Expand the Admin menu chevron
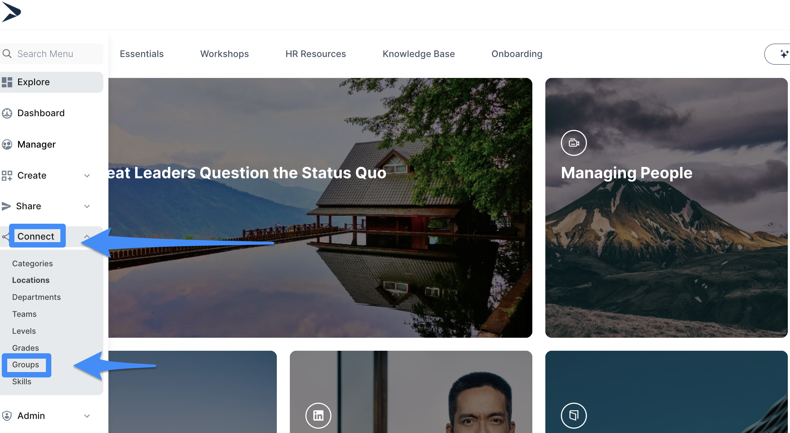Image resolution: width=790 pixels, height=433 pixels. tap(87, 416)
